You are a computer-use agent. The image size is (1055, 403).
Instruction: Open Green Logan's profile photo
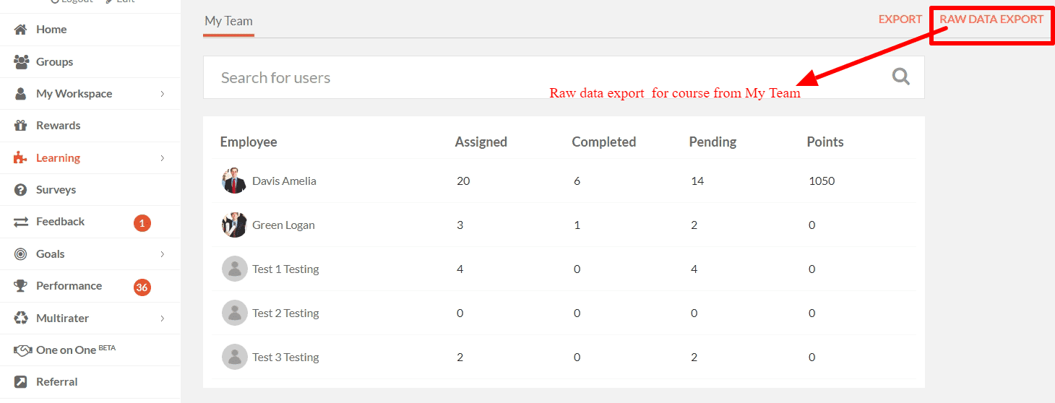pos(234,225)
